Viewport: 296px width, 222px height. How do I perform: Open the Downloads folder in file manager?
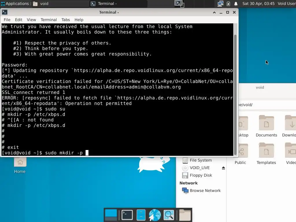[289, 126]
